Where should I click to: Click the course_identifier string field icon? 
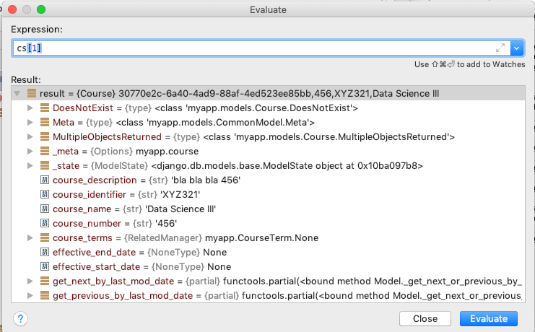click(45, 194)
